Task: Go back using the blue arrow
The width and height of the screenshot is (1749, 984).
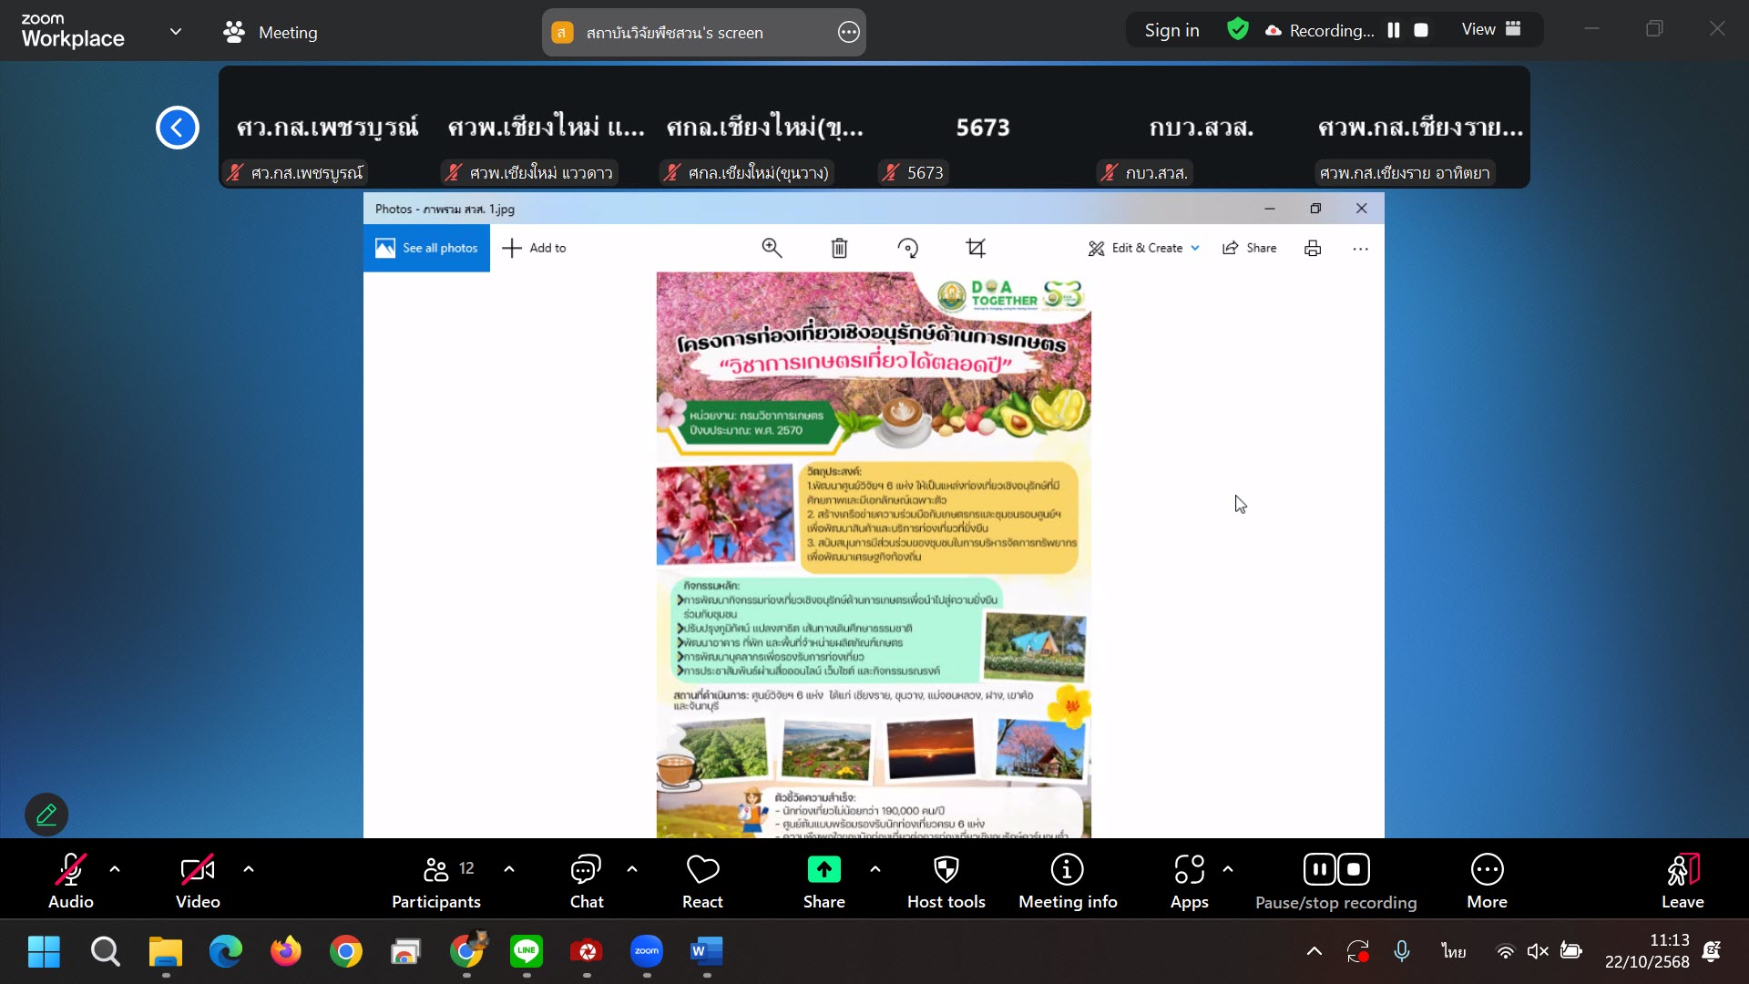Action: click(177, 128)
